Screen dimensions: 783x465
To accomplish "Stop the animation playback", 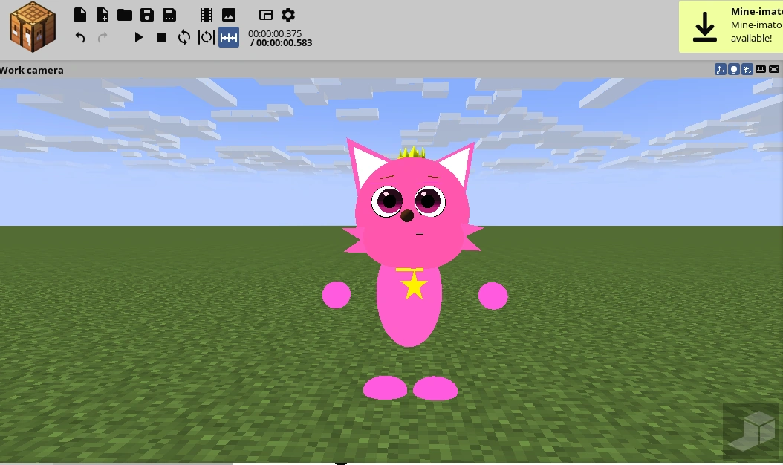I will (x=161, y=37).
